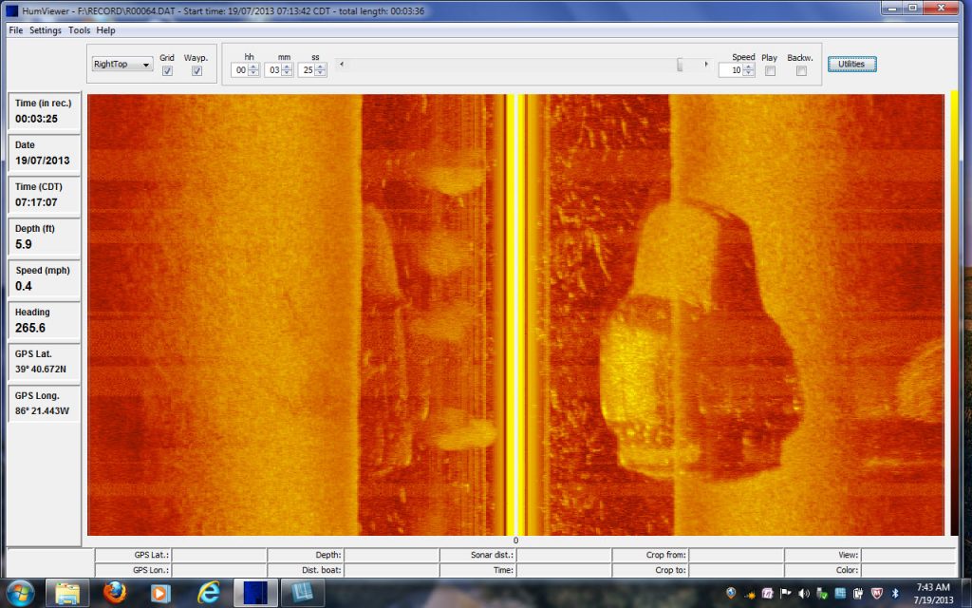The height and width of the screenshot is (608, 972).
Task: Toggle the Wayp. checkbox
Action: coord(196,71)
